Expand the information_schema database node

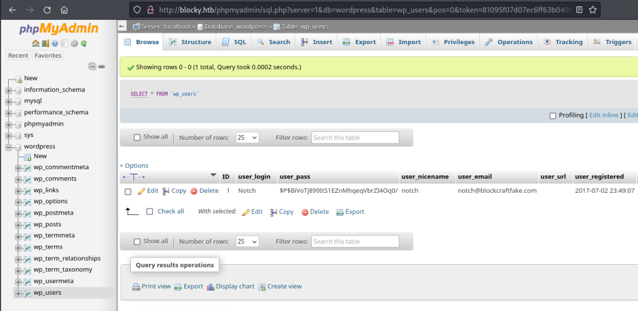point(9,90)
